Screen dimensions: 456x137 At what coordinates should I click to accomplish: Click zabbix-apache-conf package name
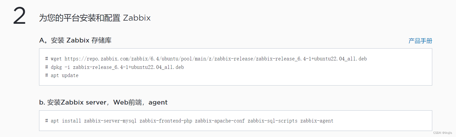[x=220, y=121]
